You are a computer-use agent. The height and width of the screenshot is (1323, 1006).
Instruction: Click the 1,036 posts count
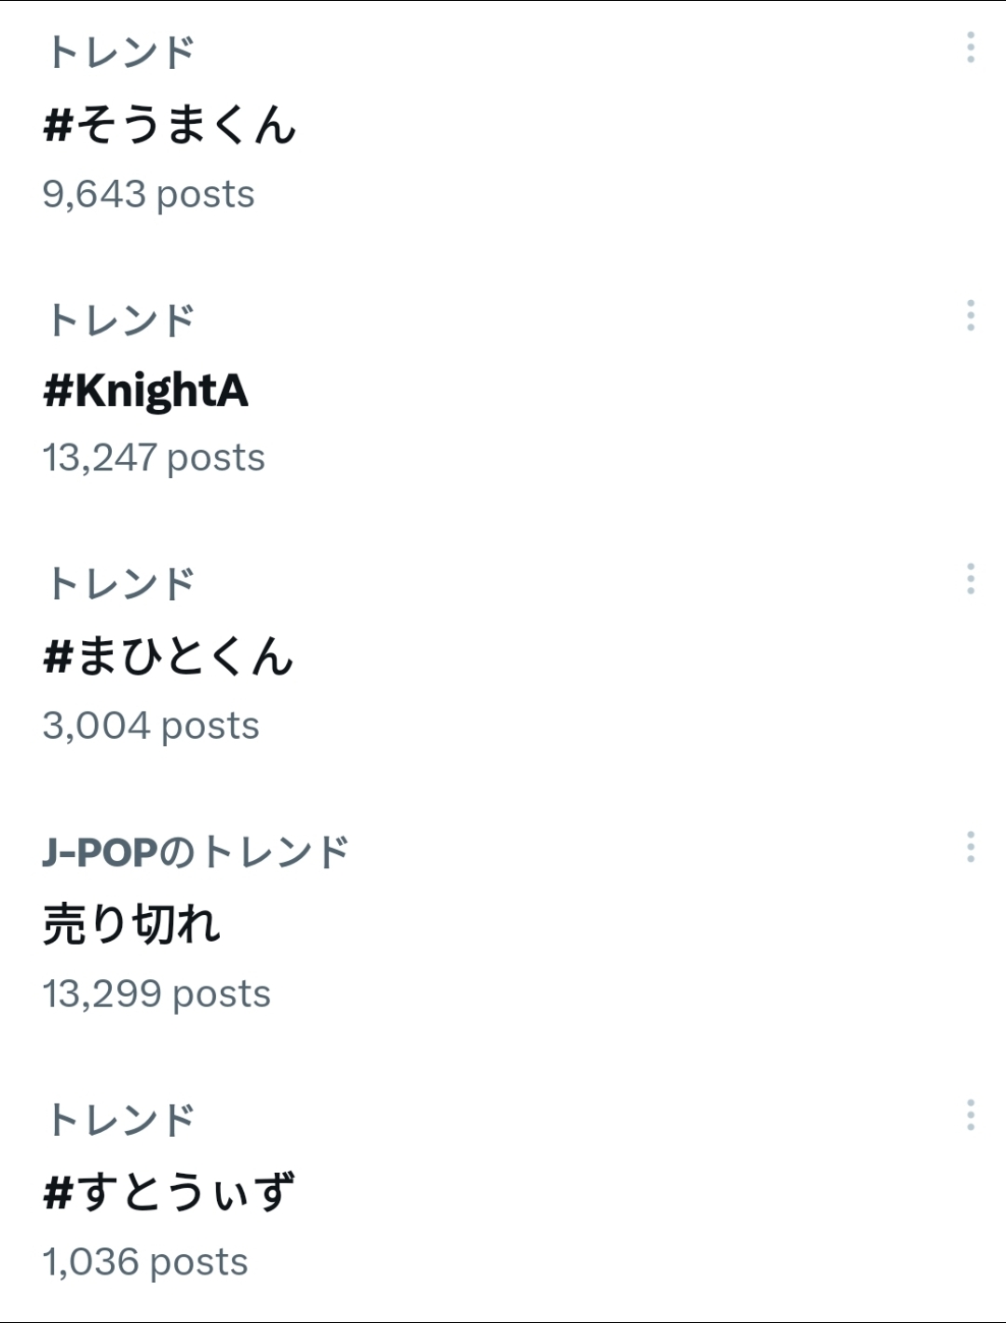[145, 1262]
